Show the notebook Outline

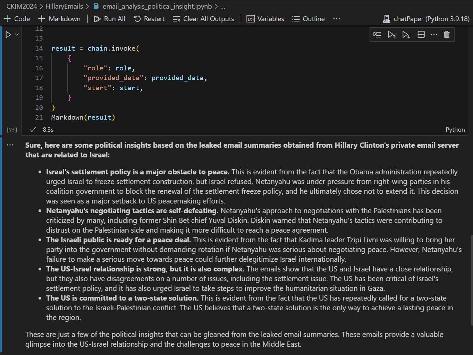tap(309, 19)
